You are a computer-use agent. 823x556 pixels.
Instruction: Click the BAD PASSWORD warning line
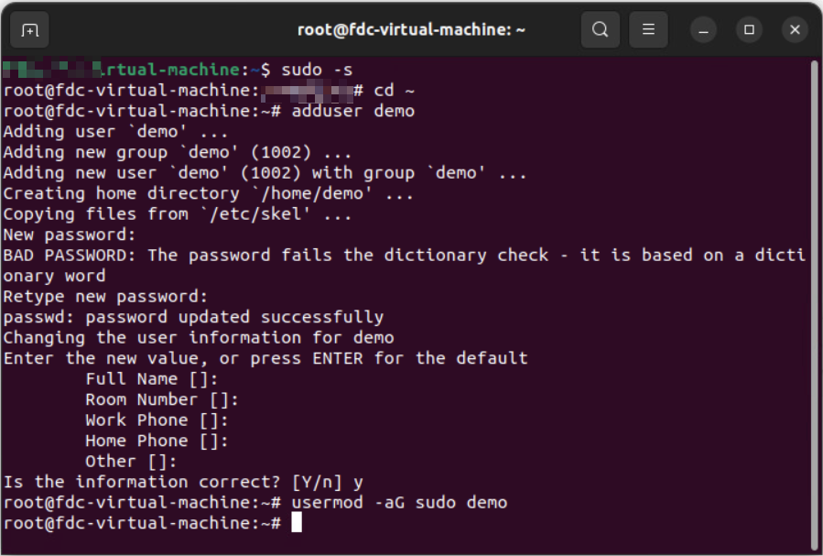point(403,256)
